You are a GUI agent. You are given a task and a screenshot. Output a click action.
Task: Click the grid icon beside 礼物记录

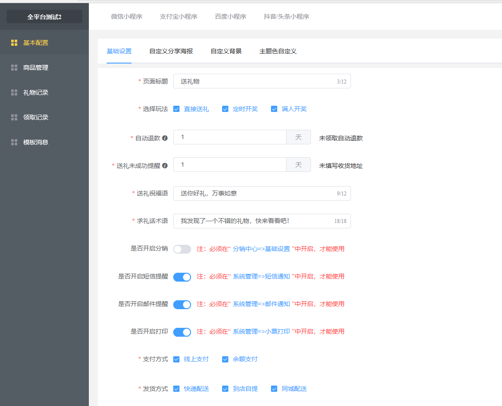point(14,92)
